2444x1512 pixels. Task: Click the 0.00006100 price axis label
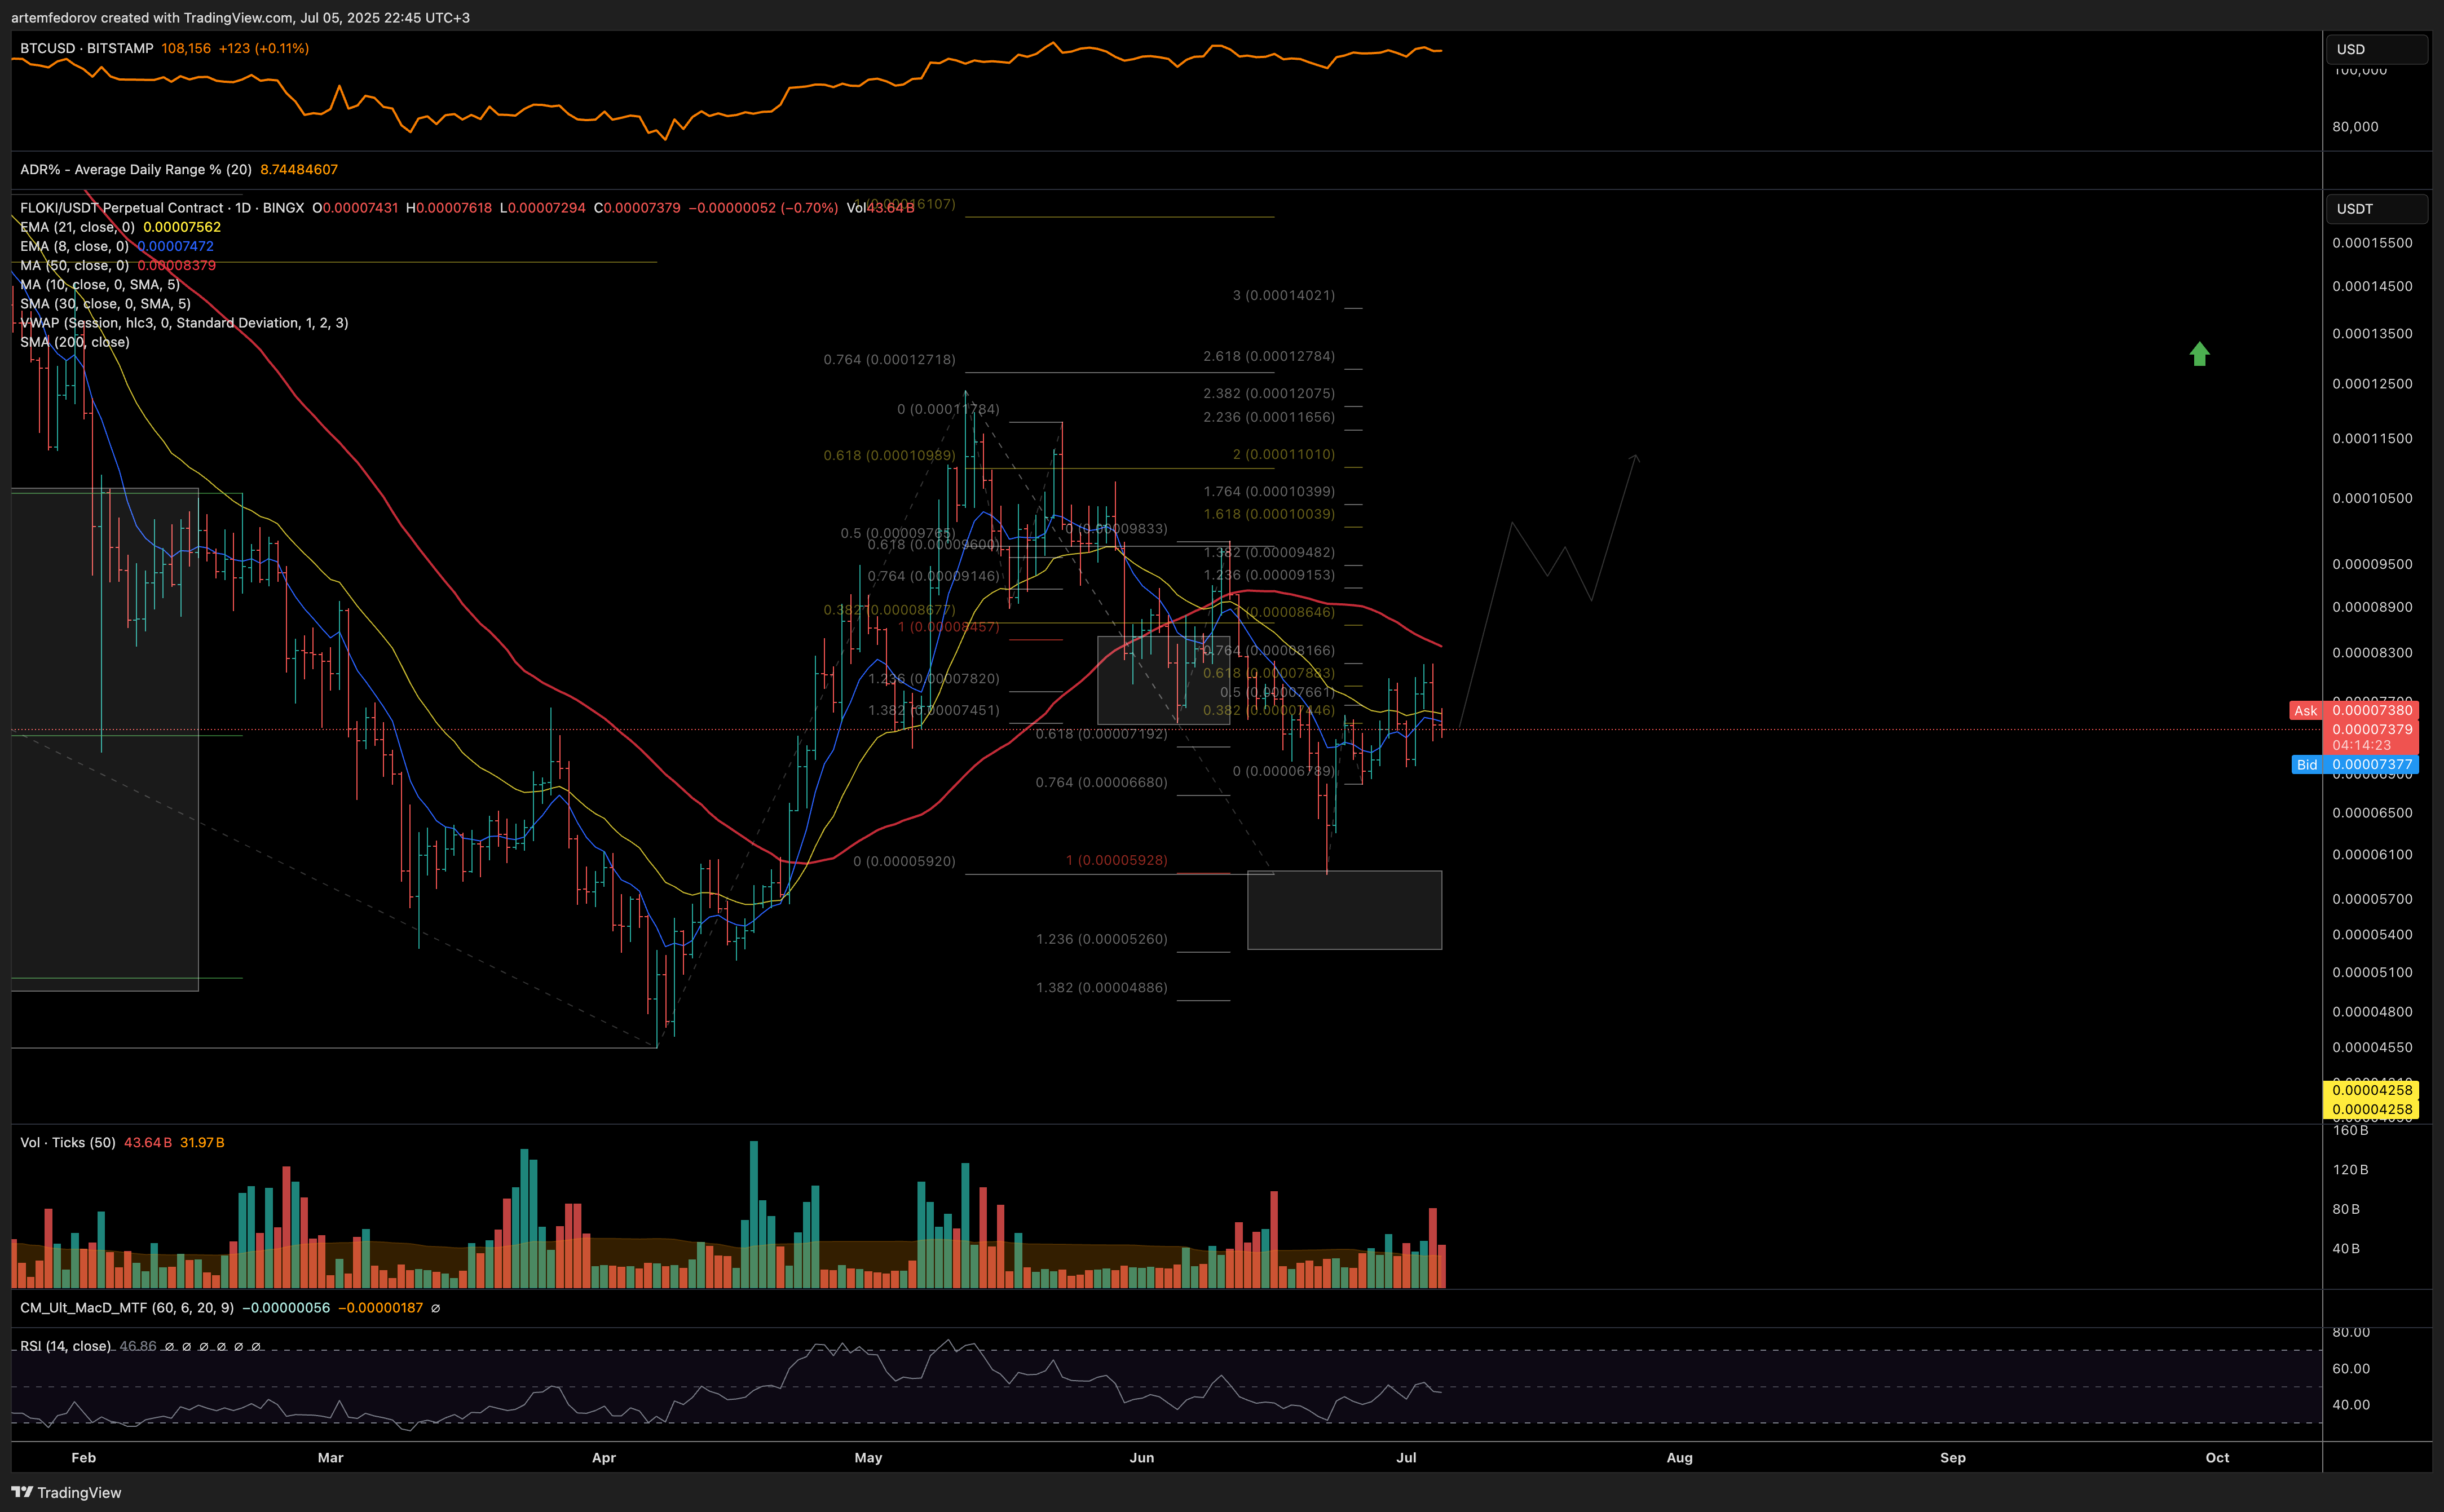tap(2372, 855)
